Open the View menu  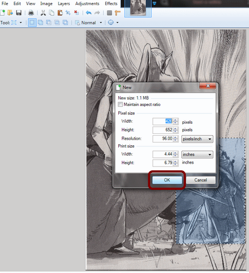point(31,3)
